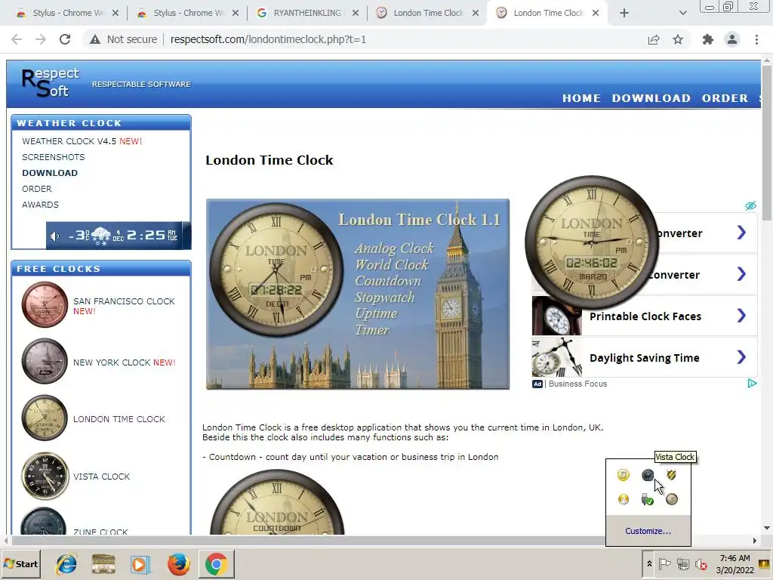Click the Chrome taskbar icon
The image size is (773, 580).
coord(216,563)
